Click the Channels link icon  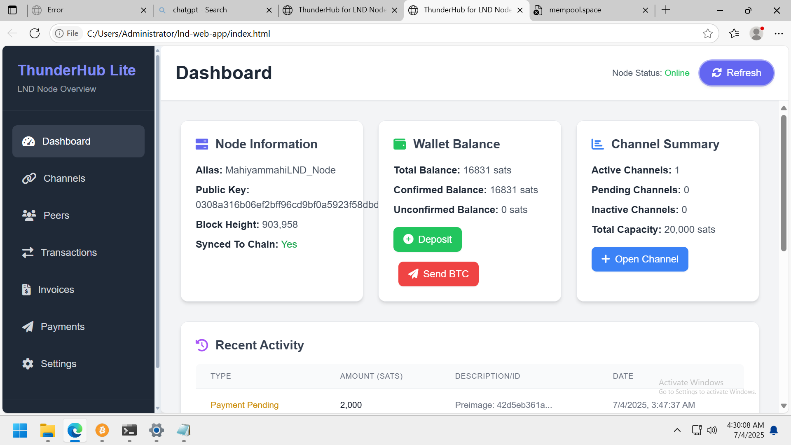[x=29, y=178]
